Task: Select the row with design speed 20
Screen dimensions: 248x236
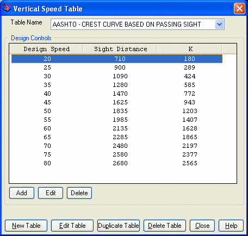Action: coord(117,59)
